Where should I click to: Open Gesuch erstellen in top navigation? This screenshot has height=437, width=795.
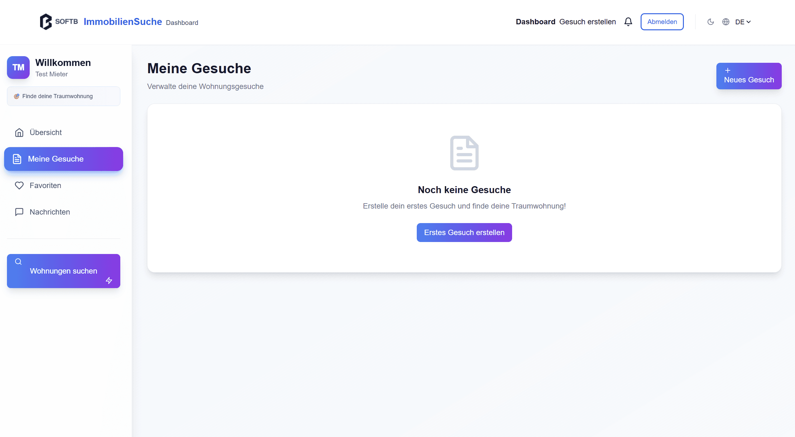pos(587,22)
